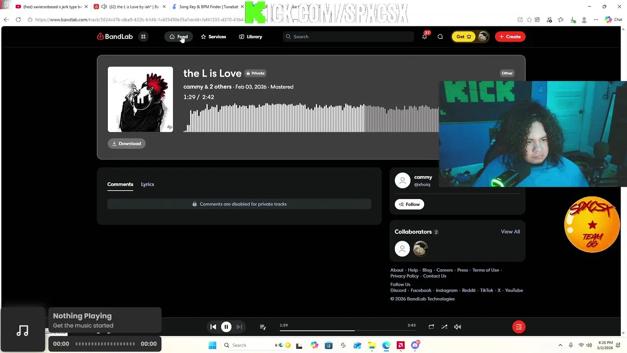Open the Services menu
Image resolution: width=627 pixels, height=353 pixels.
coord(213,37)
